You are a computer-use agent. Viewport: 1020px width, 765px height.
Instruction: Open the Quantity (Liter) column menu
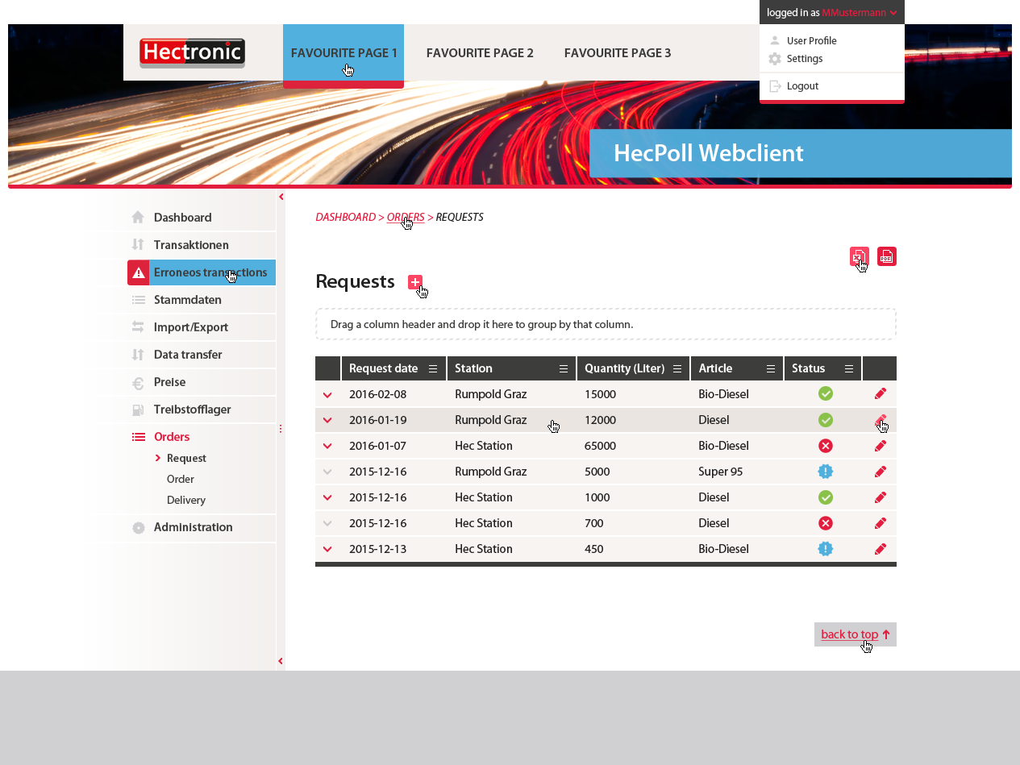[677, 368]
